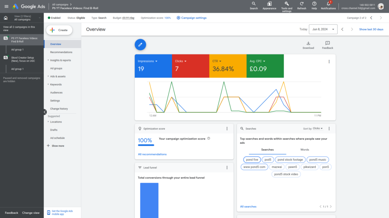Open the Help icon
This screenshot has height=218, width=389.
(314, 4)
